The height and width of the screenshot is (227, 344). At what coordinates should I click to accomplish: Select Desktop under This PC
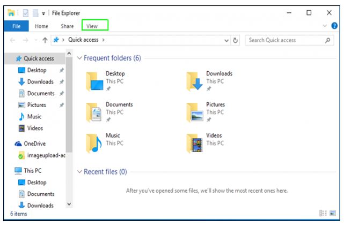tap(36, 183)
